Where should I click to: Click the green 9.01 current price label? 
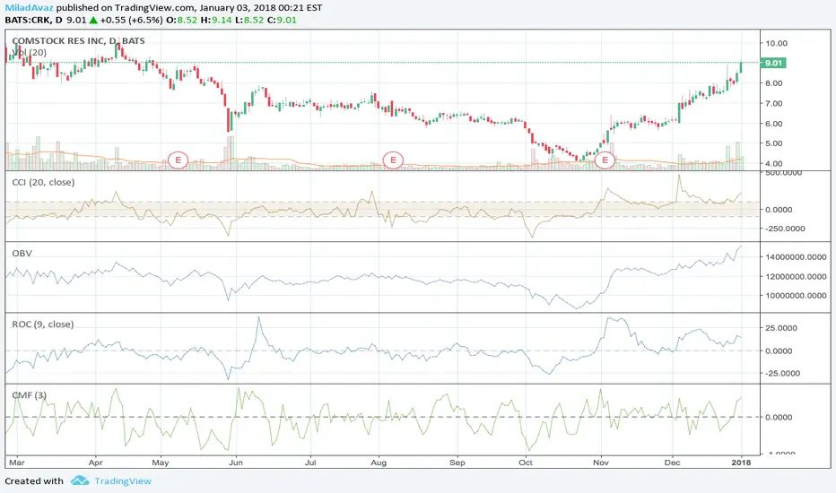773,63
